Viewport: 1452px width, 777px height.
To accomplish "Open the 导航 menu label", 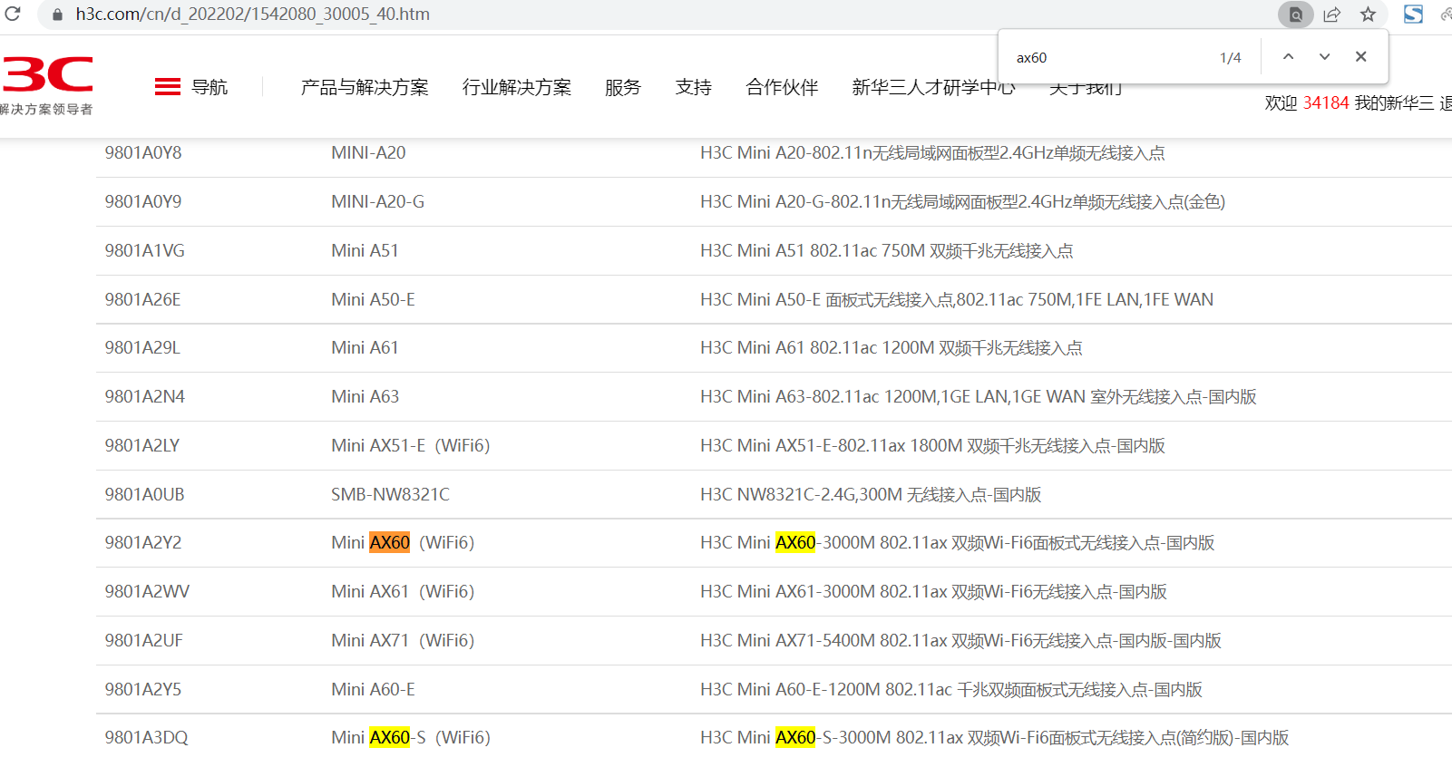I will [210, 87].
